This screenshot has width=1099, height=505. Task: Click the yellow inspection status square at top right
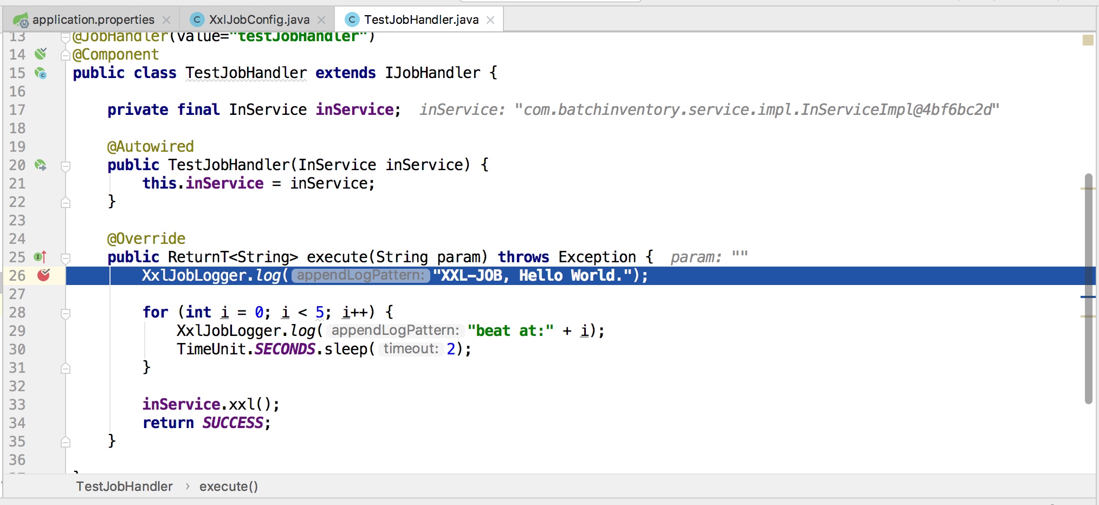pos(1088,40)
